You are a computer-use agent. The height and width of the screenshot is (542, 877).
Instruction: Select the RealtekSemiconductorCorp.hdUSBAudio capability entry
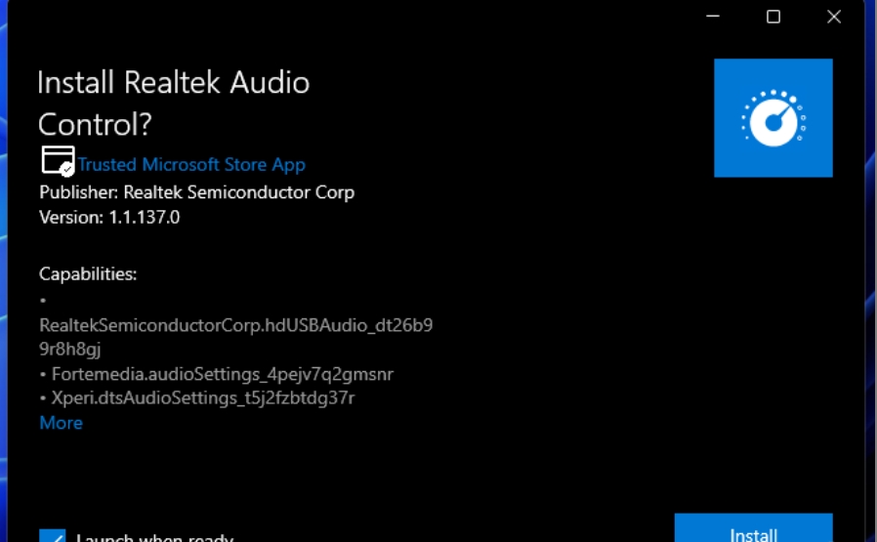click(x=235, y=325)
